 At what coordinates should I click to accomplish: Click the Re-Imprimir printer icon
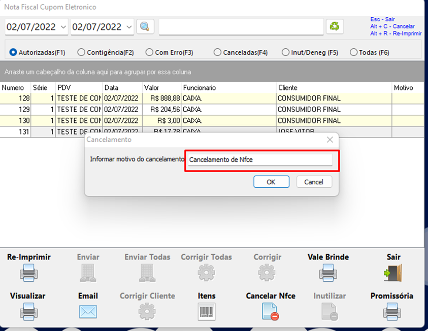pos(28,273)
